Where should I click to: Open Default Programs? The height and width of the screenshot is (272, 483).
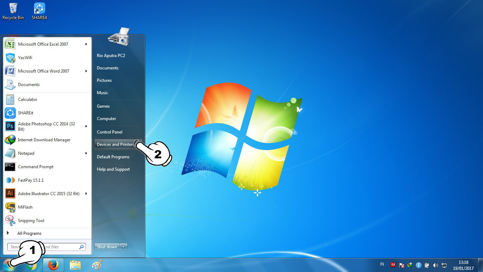point(119,157)
